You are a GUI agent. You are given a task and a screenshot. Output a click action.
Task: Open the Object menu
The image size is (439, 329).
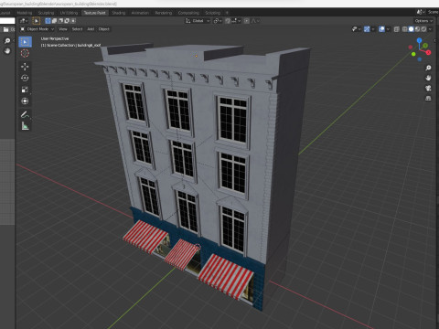tap(104, 29)
